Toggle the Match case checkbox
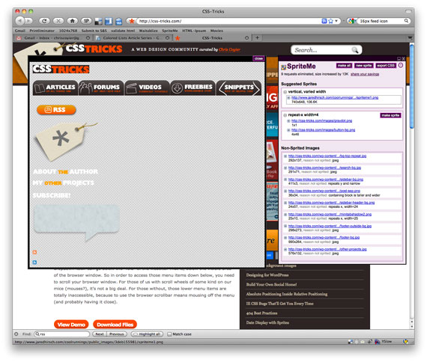 (x=169, y=334)
